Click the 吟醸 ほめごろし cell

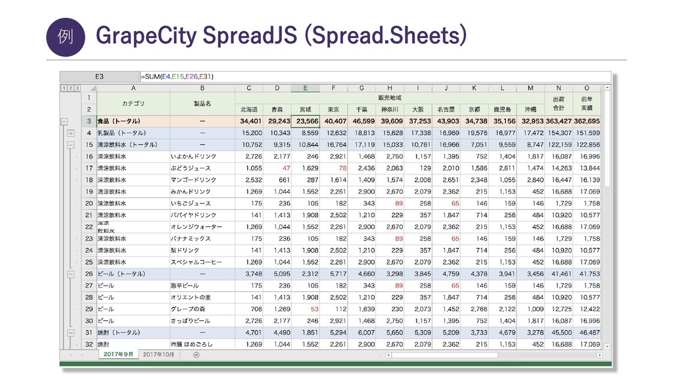tap(202, 344)
